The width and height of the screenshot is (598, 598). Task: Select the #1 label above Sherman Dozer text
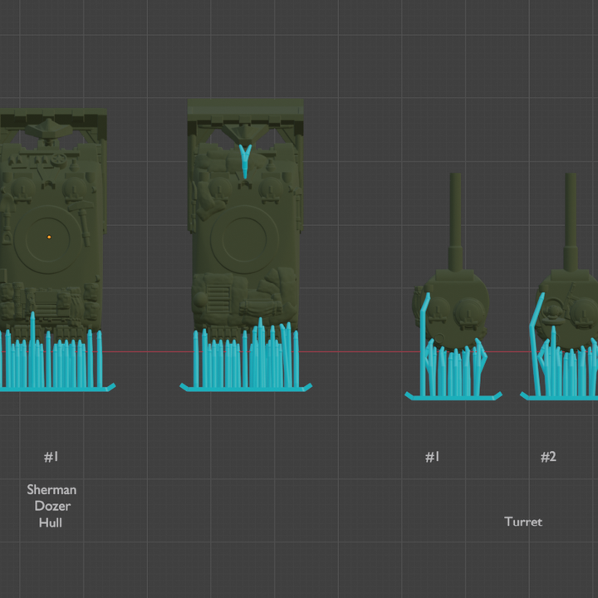pyautogui.click(x=51, y=457)
